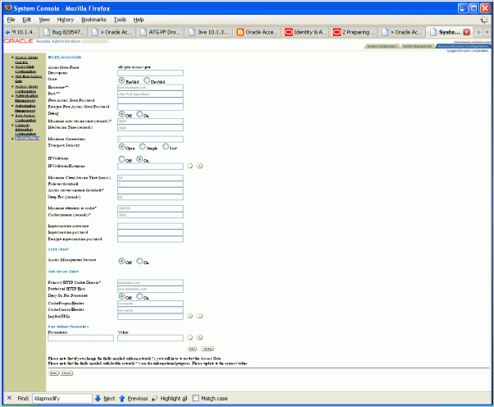Click the Hostname input field

pos(150,87)
